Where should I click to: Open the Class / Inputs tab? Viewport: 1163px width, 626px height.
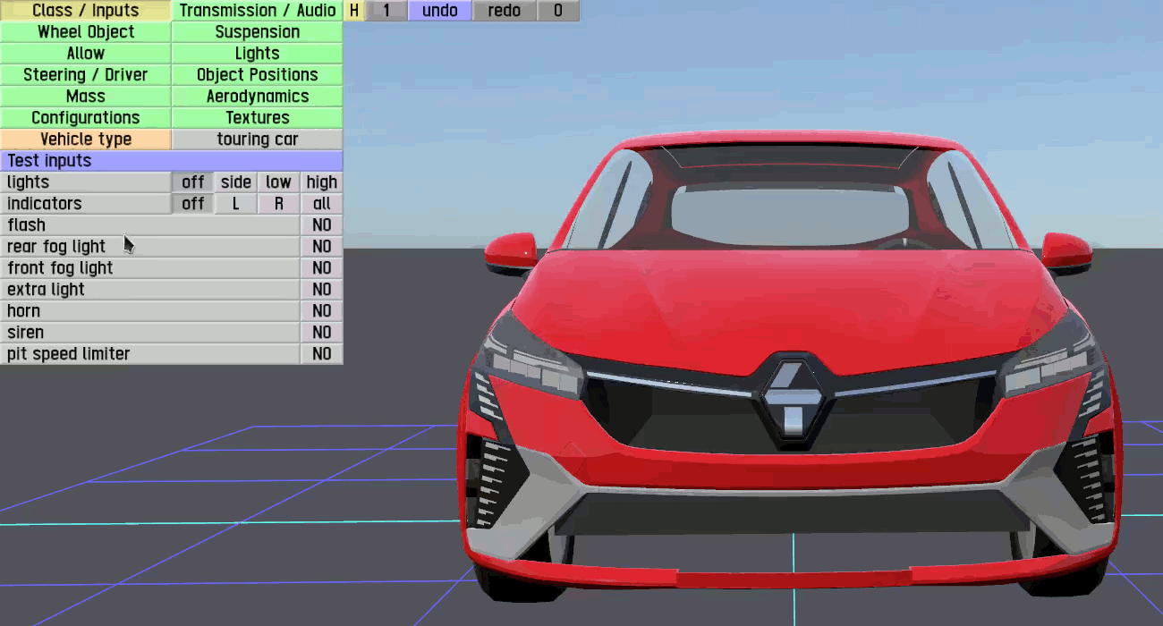click(x=86, y=11)
